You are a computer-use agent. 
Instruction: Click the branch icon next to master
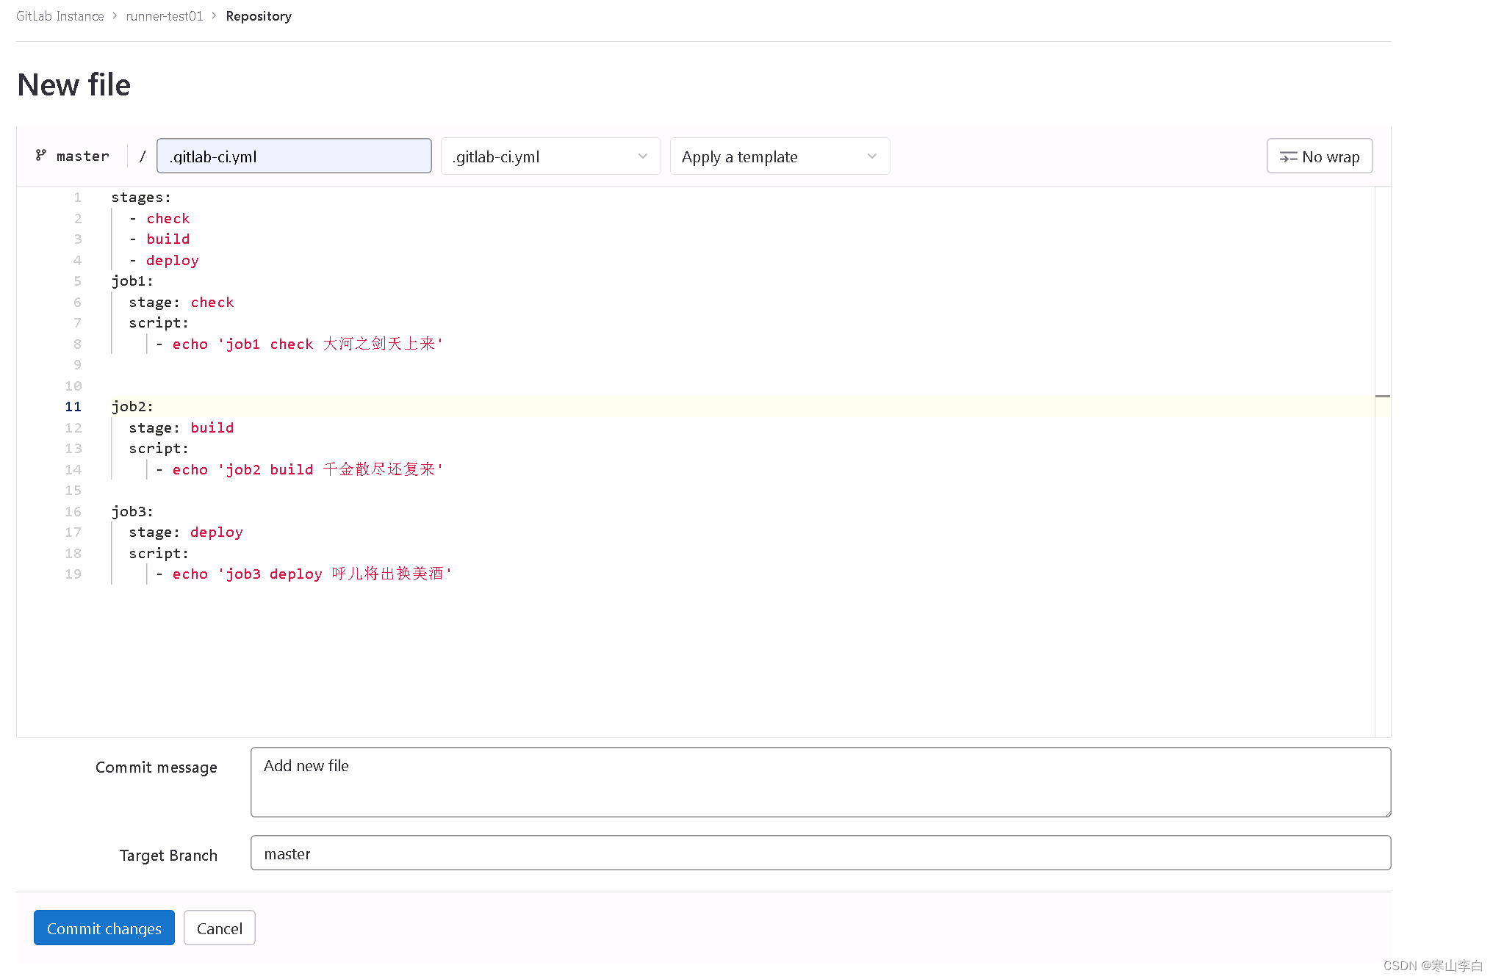[42, 156]
